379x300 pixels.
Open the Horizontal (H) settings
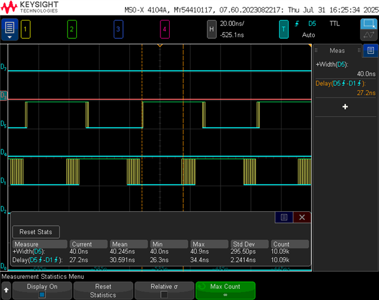pos(212,29)
